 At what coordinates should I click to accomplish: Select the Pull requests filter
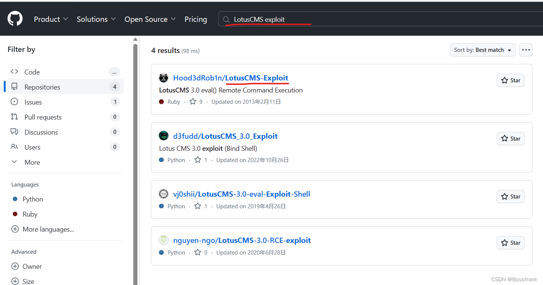pyautogui.click(x=66, y=117)
